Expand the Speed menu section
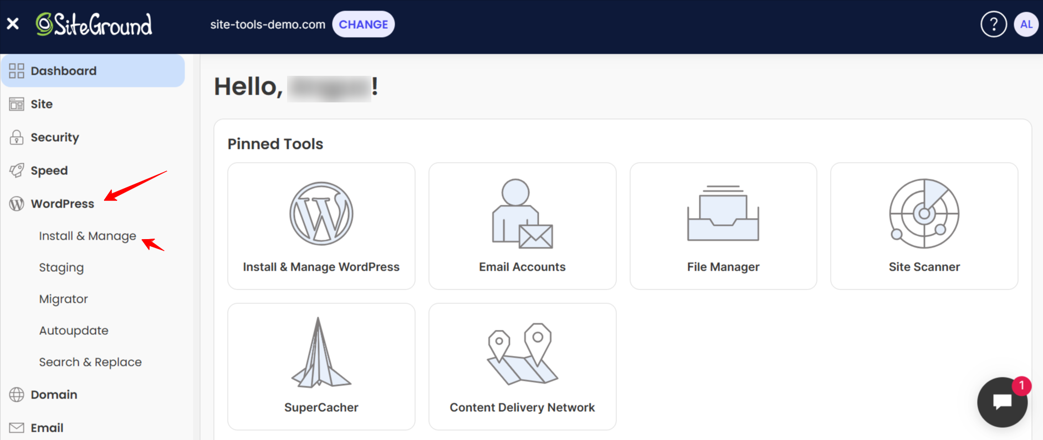 (49, 170)
